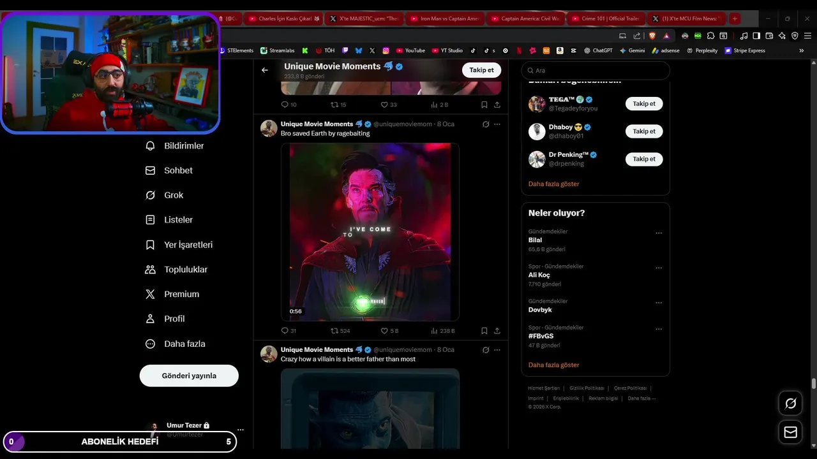Switch to 'X'te MAJESTIC_ucm' tab
The width and height of the screenshot is (817, 459).
(x=364, y=18)
